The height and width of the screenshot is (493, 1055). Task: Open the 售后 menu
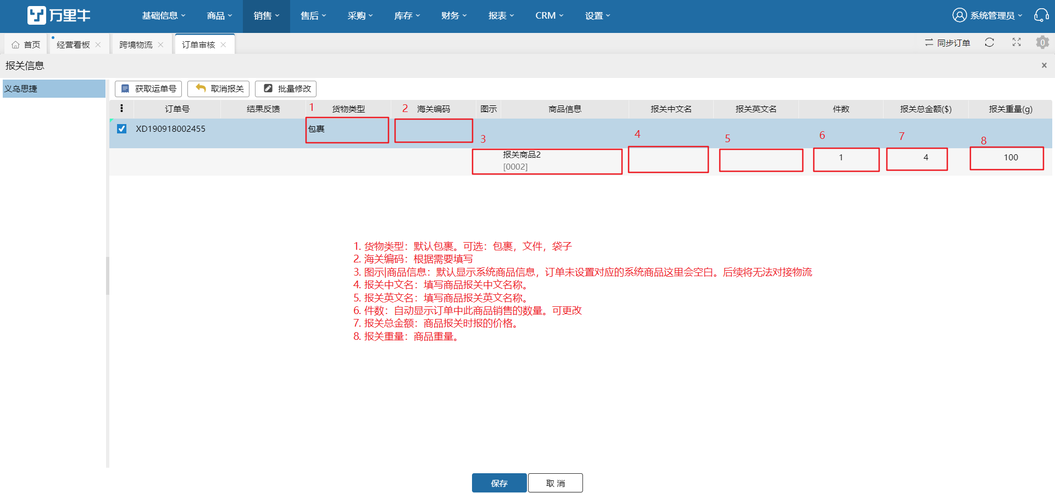313,16
